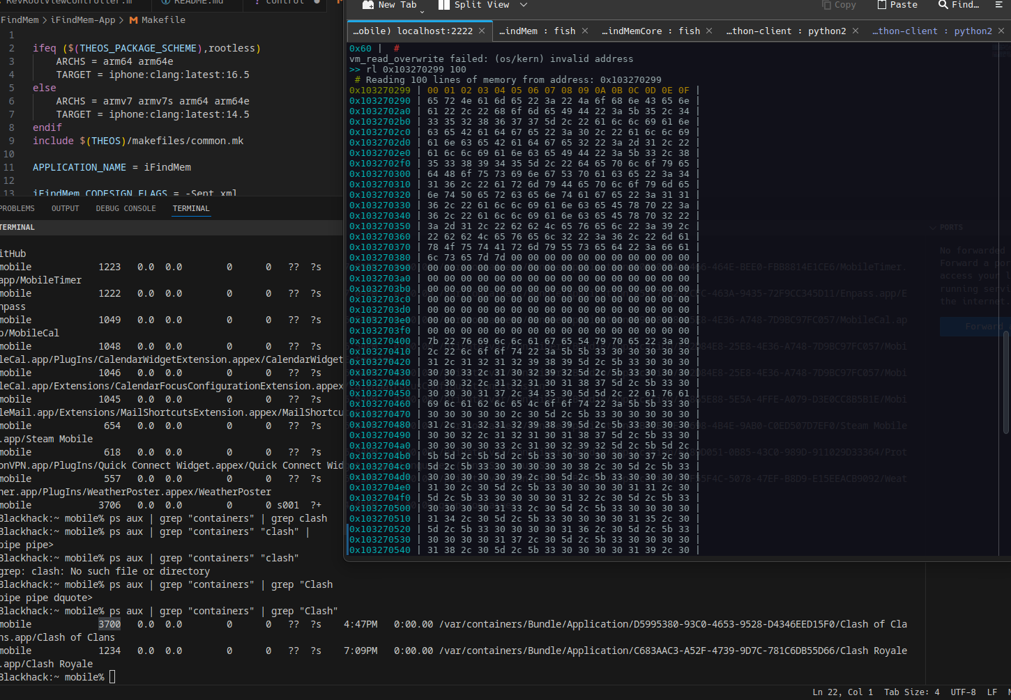Switch to first thon-client : python2 tab
1011x700 pixels.
(786, 31)
